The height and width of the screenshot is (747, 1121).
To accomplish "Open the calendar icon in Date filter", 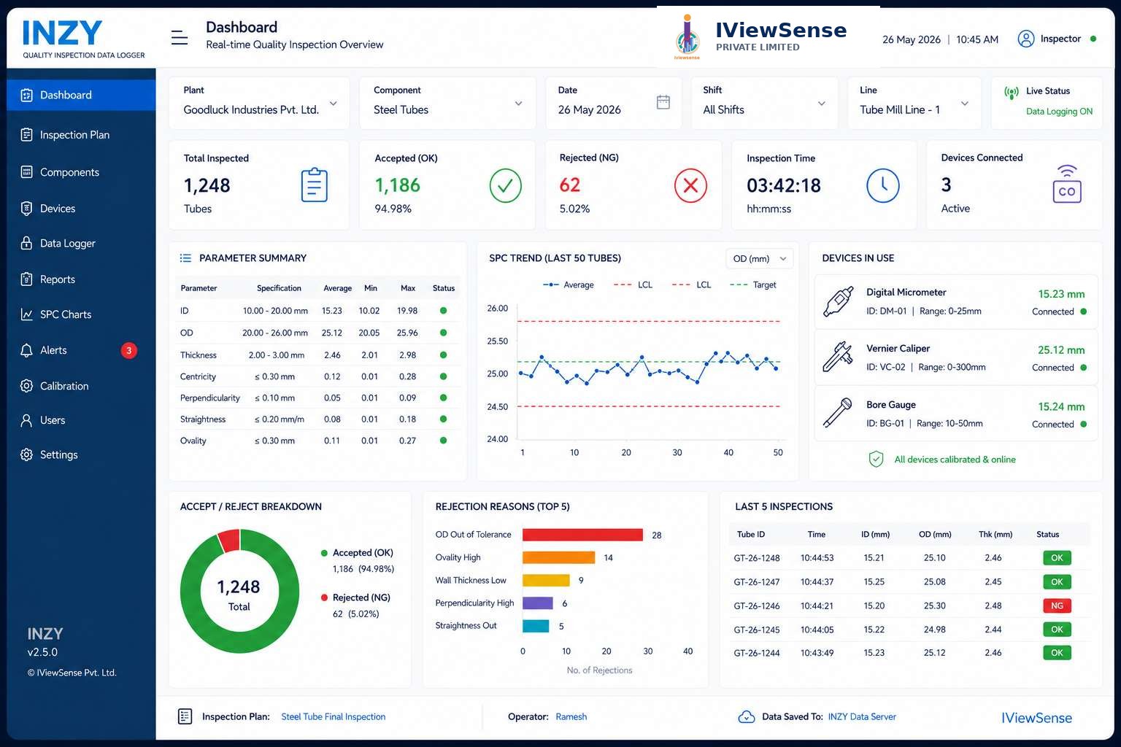I will tap(663, 102).
